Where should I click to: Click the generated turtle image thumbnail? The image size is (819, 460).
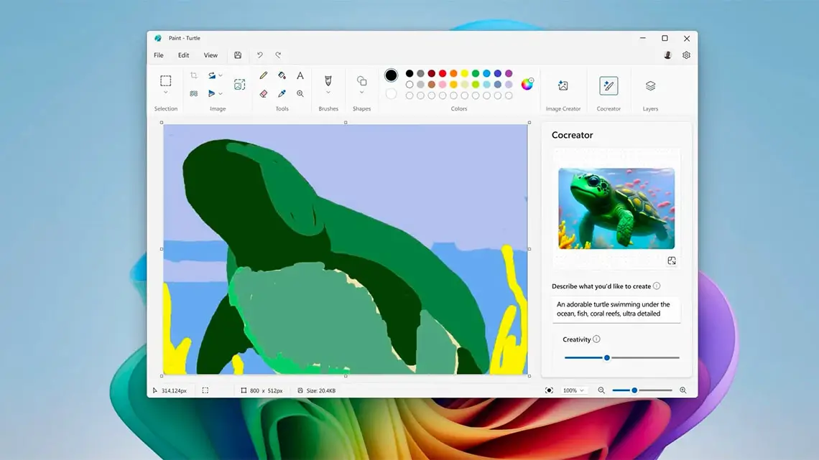[x=616, y=208]
